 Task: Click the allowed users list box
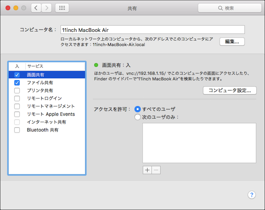click(x=199, y=143)
